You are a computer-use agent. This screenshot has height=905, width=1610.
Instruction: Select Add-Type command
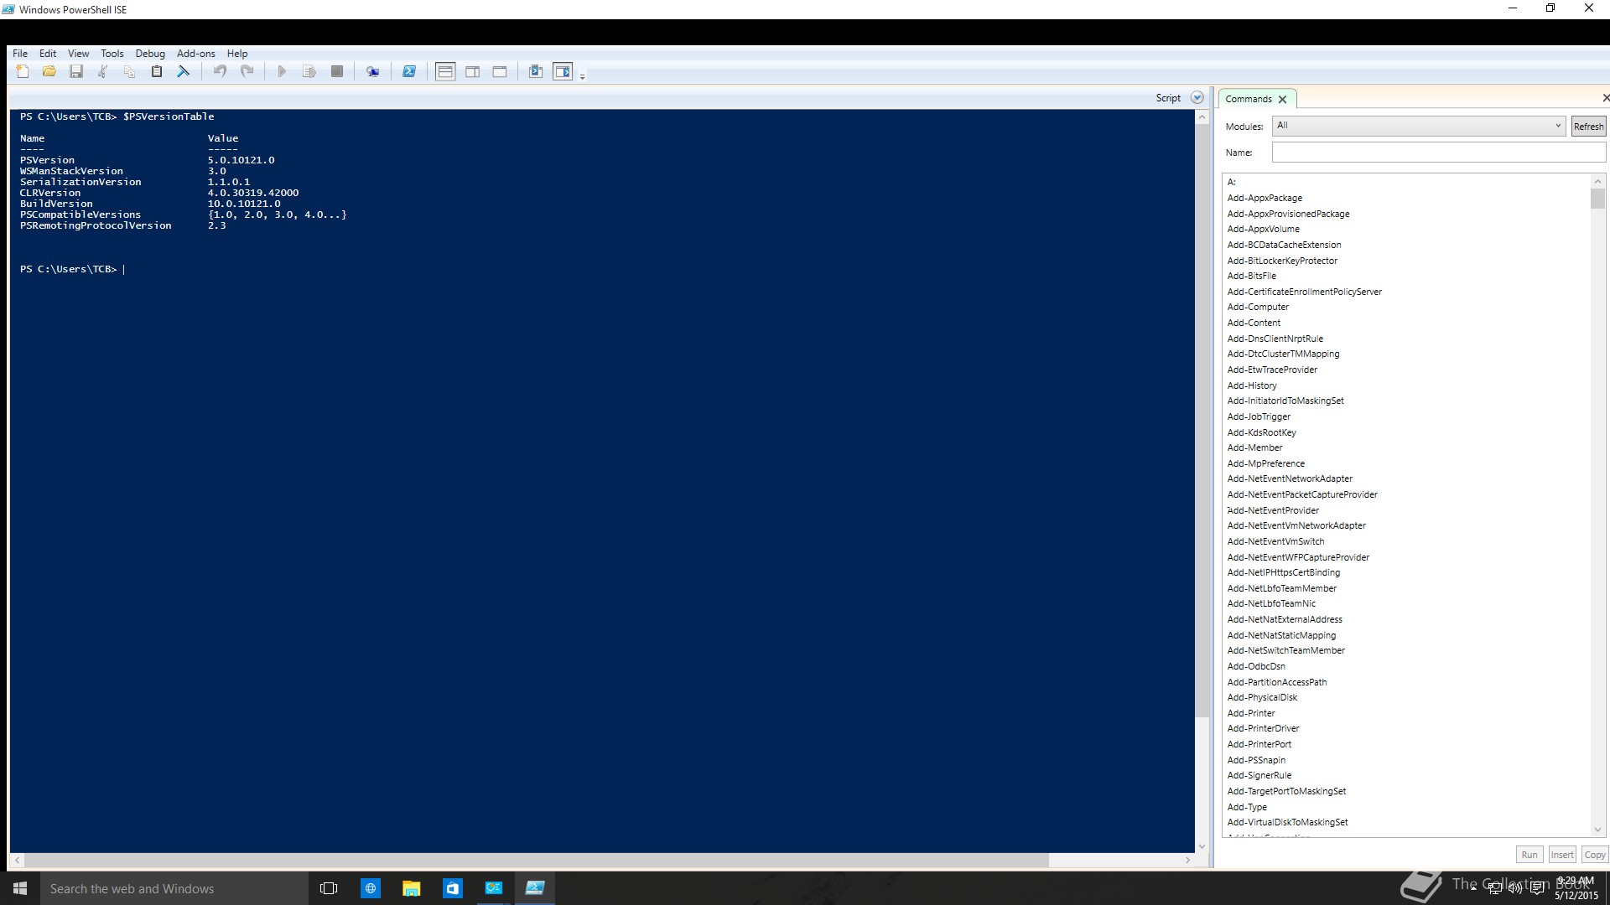tap(1247, 807)
